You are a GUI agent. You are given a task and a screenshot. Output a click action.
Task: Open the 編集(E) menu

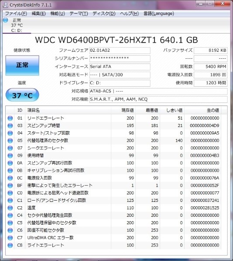tap(38, 14)
